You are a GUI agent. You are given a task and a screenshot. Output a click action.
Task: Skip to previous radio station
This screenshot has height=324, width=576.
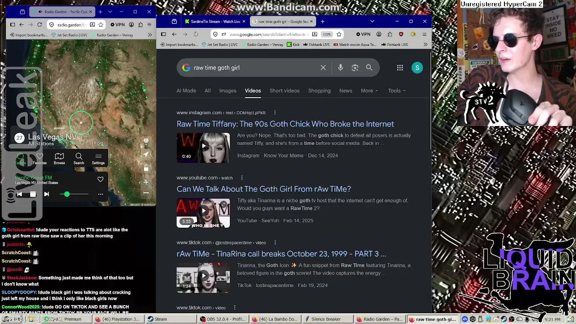(19, 194)
